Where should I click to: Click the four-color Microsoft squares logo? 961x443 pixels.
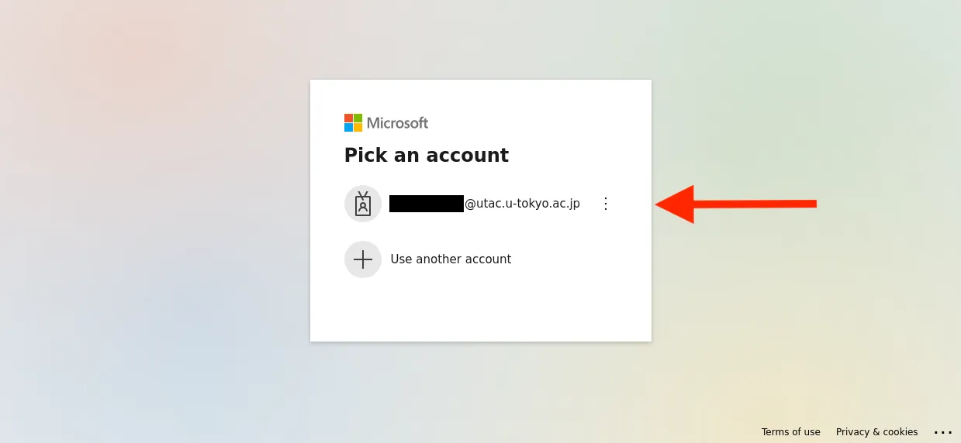coord(353,122)
